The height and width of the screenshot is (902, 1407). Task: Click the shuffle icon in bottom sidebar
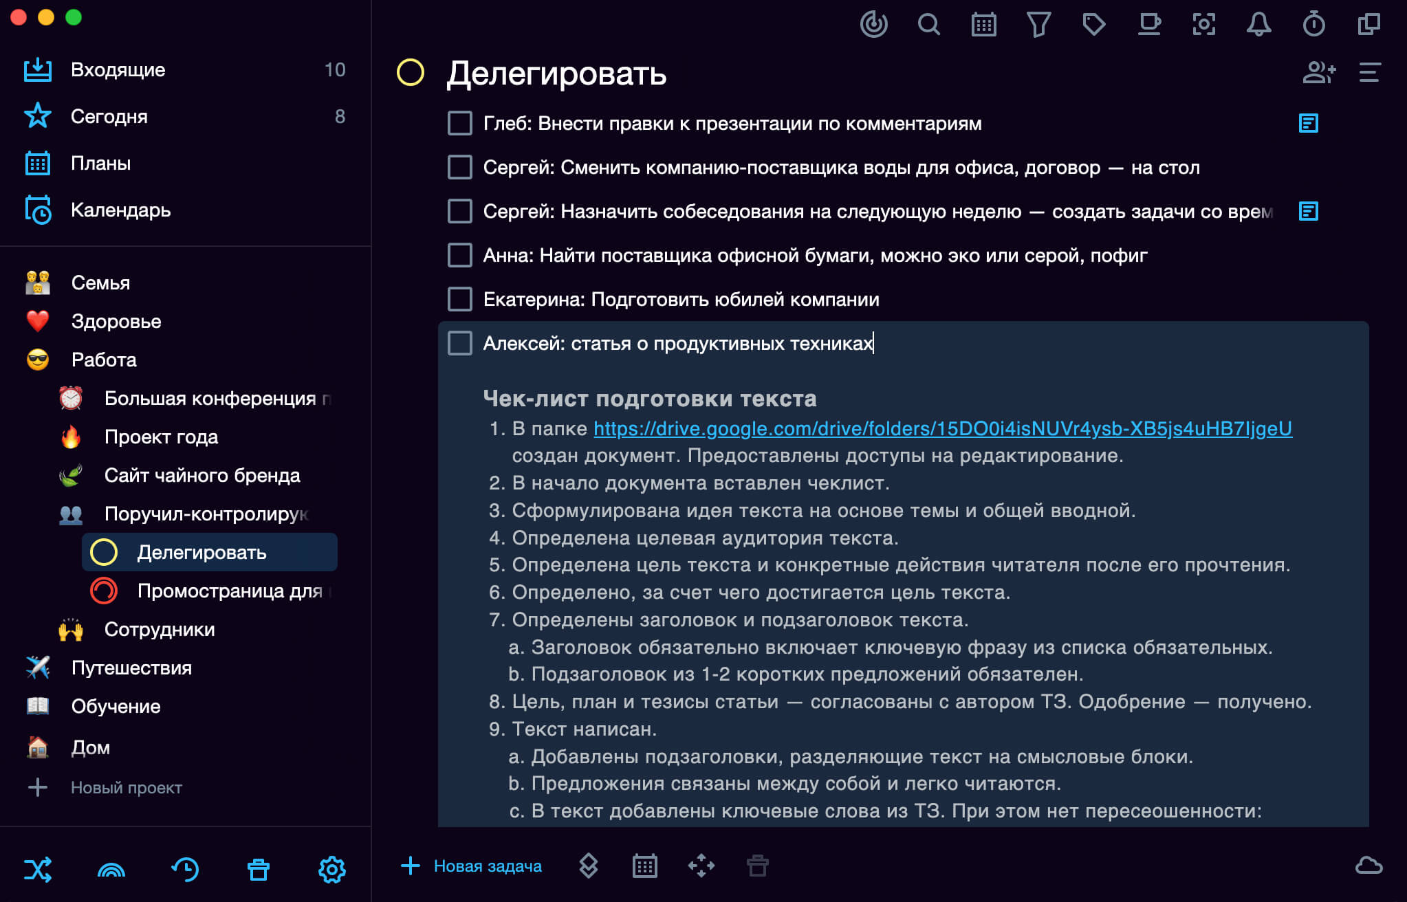(x=38, y=870)
